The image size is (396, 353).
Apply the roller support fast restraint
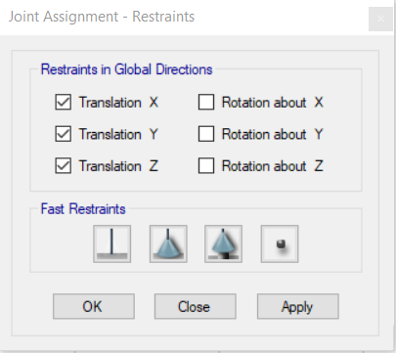click(x=223, y=243)
